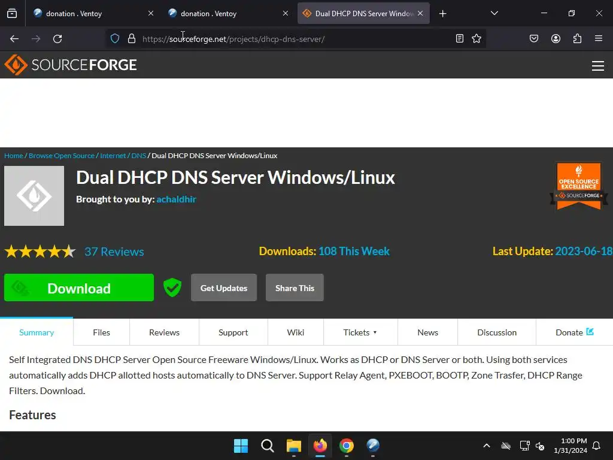Open File Explorer from taskbar
The image size is (613, 460).
pos(293,446)
